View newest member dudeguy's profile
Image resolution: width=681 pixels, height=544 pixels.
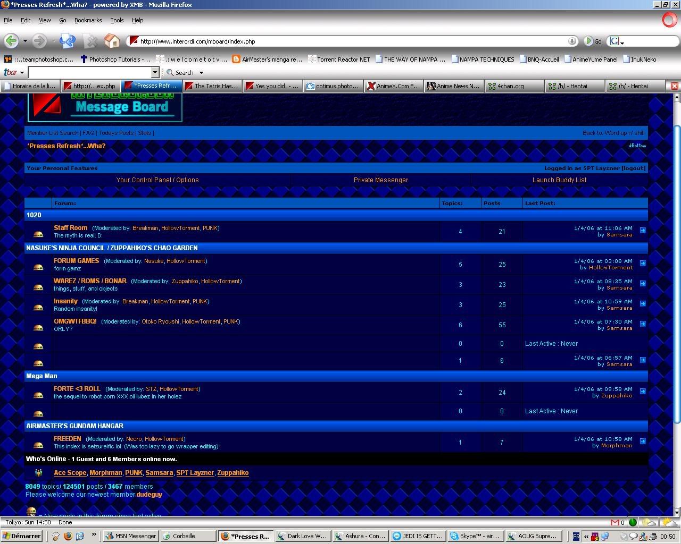(150, 495)
